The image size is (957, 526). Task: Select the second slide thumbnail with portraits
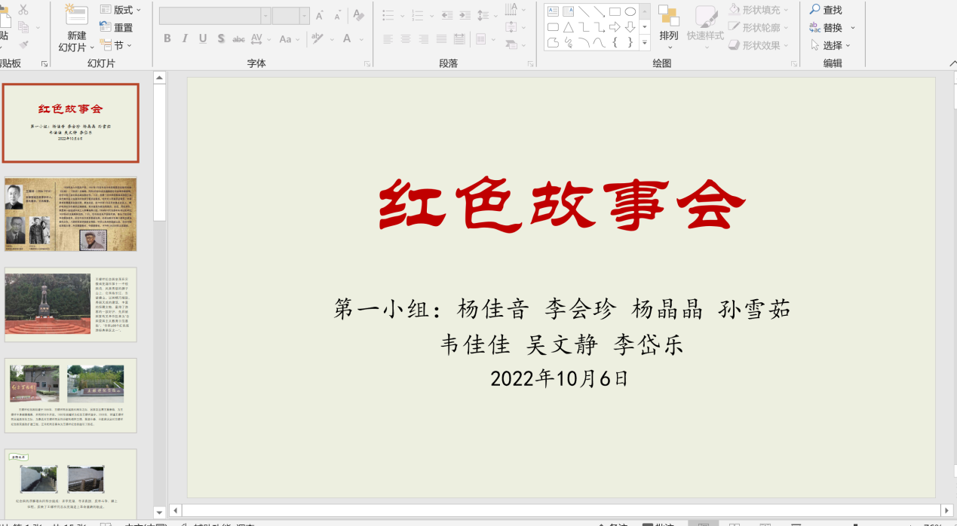point(71,215)
